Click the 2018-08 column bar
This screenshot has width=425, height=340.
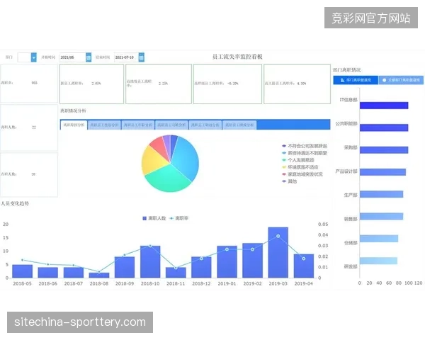99,276
